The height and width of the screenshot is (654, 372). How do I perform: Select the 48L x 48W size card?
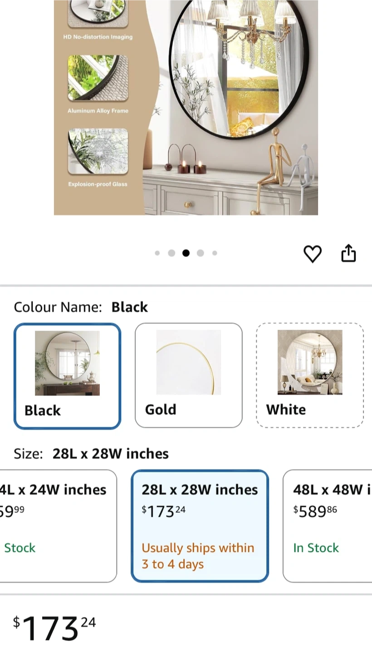[x=327, y=526]
